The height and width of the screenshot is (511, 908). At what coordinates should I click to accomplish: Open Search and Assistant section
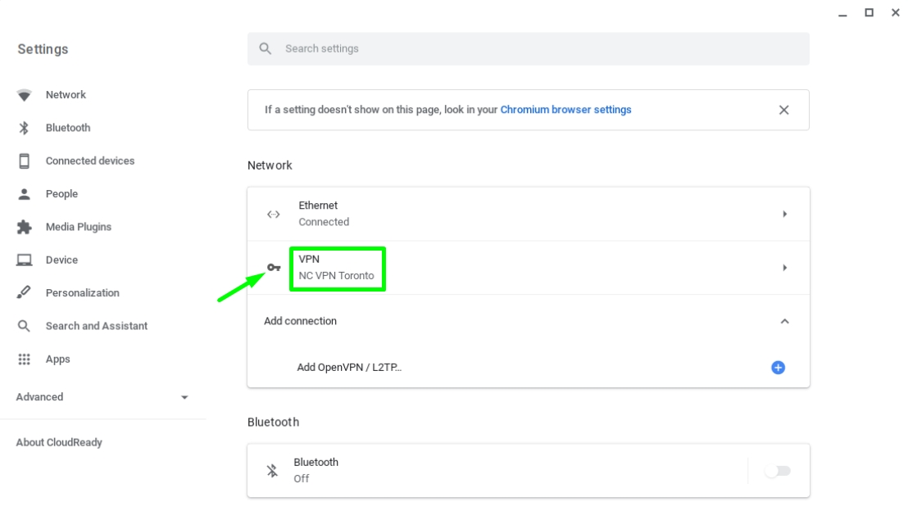96,326
